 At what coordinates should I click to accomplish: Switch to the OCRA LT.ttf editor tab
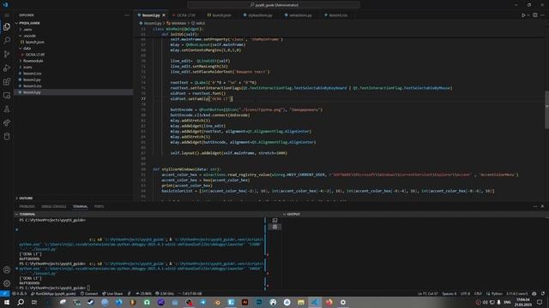tap(186, 15)
